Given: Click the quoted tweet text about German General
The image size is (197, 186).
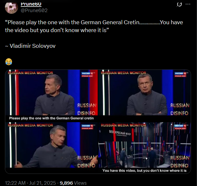Looking at the screenshot, I should tap(94, 26).
